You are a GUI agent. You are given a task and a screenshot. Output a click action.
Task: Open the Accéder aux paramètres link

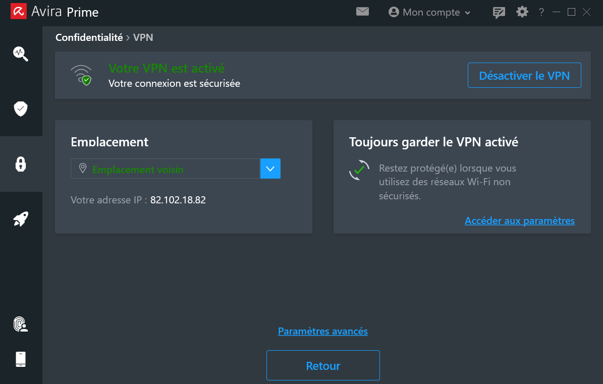(x=520, y=221)
